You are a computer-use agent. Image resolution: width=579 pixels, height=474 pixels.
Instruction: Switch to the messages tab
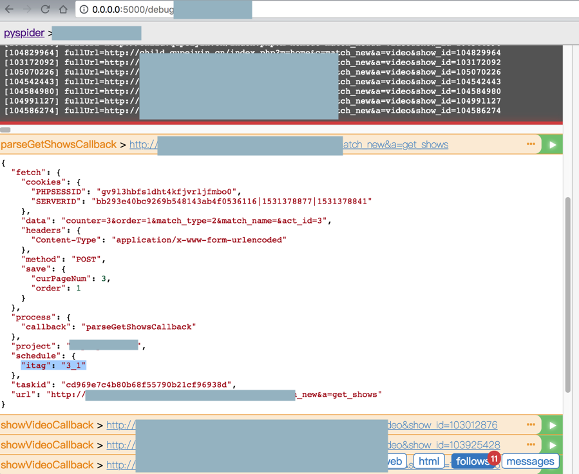click(x=530, y=462)
